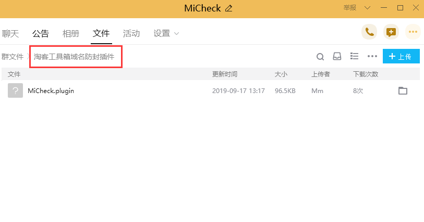Start a group voice call via phone icon
The width and height of the screenshot is (424, 222).
(x=369, y=32)
